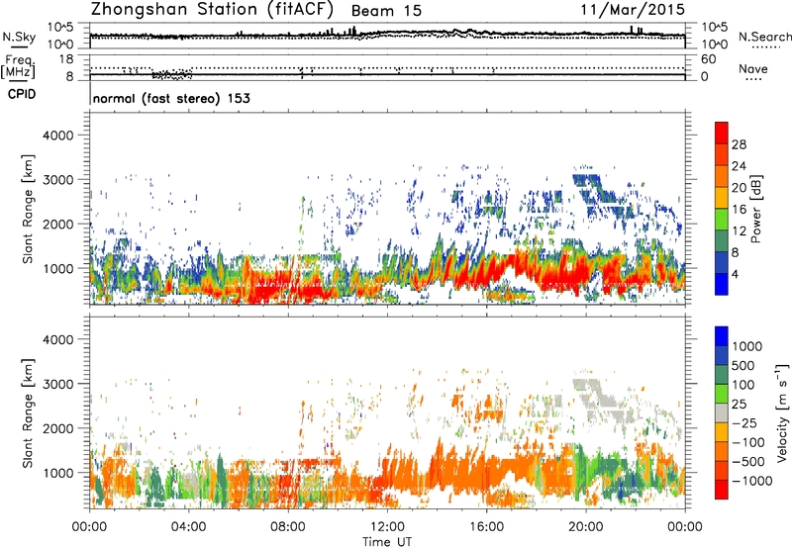Click the "Slant Range [km]" label of the velocity panel
This screenshot has width=792, height=548.
pos(28,413)
